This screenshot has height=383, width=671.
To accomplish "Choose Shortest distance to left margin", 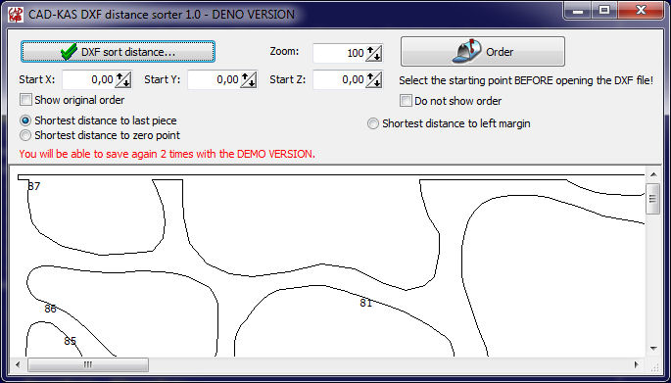I will (x=373, y=123).
